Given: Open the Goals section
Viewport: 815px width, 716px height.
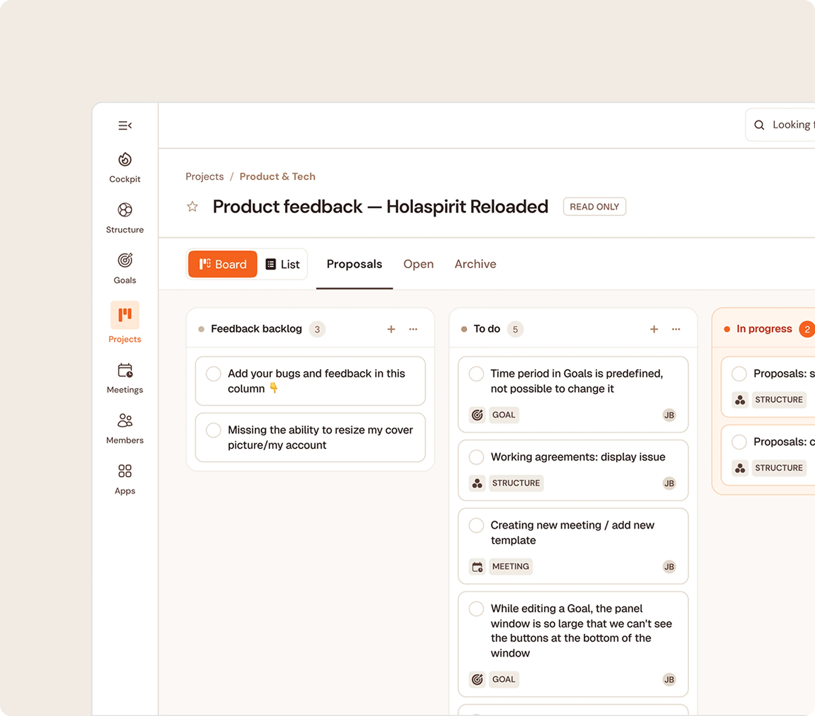Looking at the screenshot, I should click(x=125, y=269).
